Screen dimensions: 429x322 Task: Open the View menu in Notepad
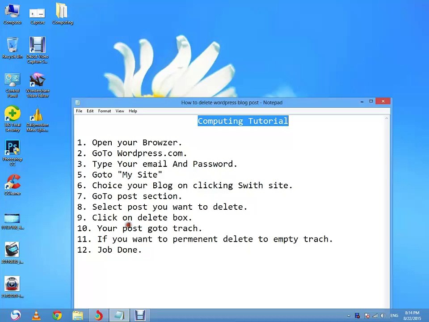tap(120, 111)
